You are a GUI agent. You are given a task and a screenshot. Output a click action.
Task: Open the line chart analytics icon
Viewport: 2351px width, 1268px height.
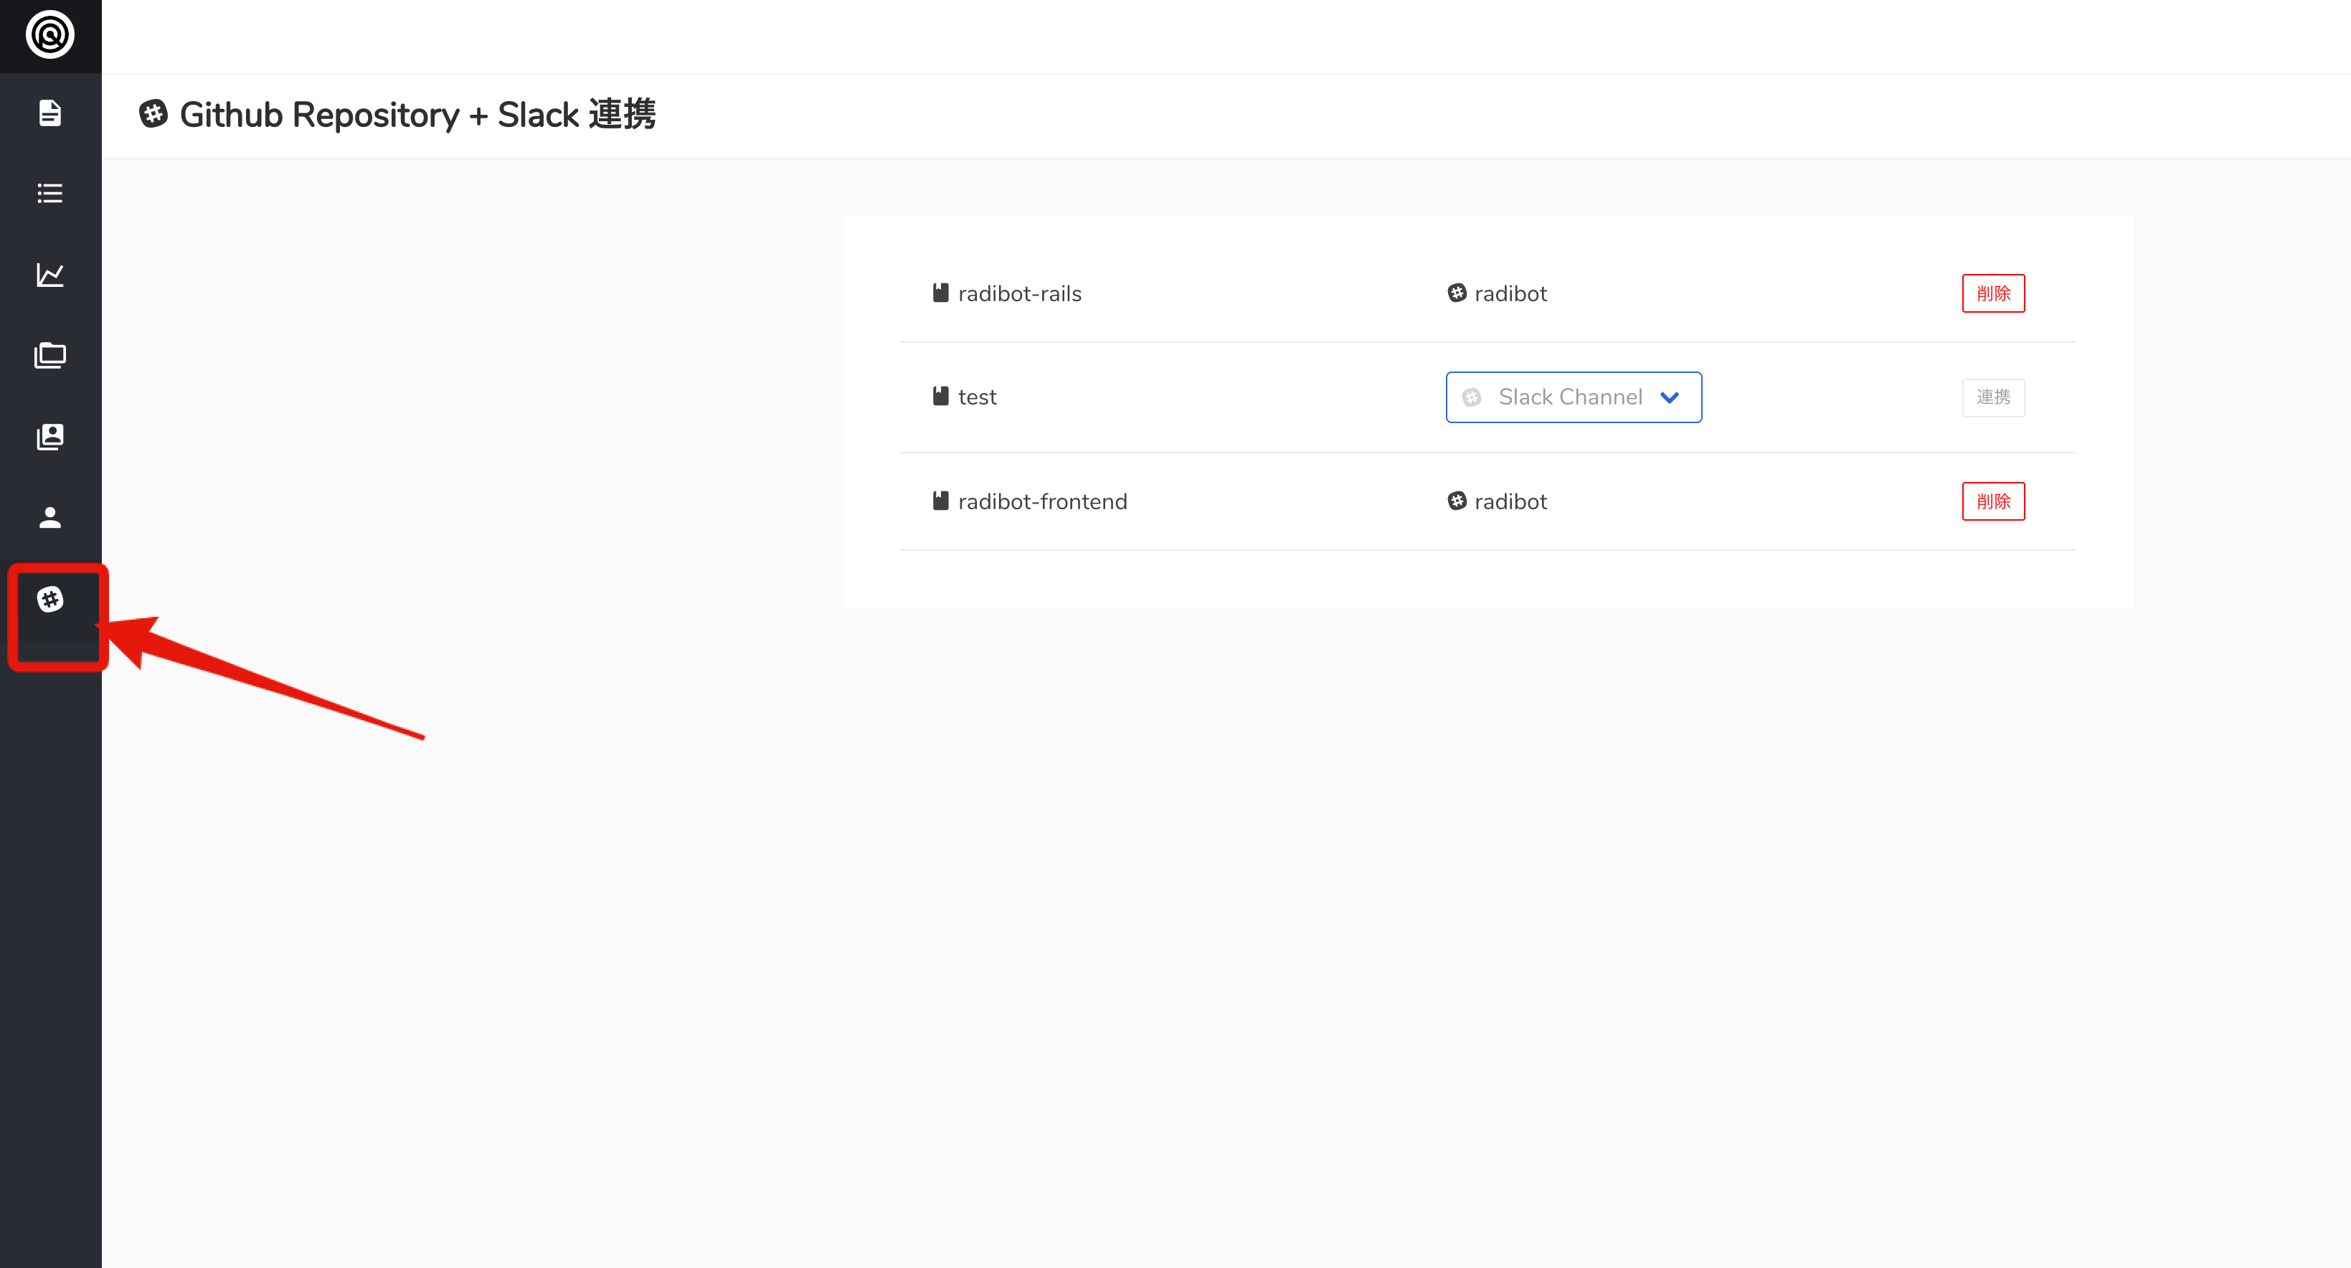[x=50, y=275]
